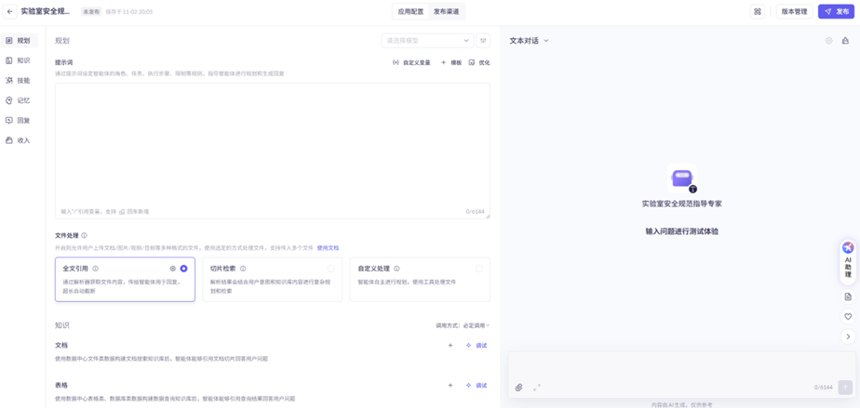
Task: Click the circular icon left of broom
Action: click(x=828, y=41)
